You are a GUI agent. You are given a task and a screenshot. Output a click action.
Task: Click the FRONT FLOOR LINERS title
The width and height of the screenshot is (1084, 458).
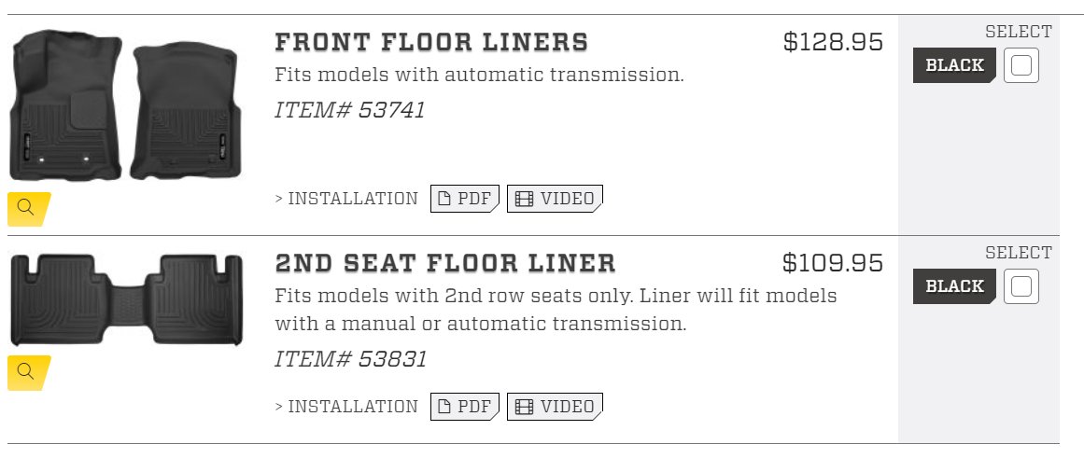tap(431, 42)
